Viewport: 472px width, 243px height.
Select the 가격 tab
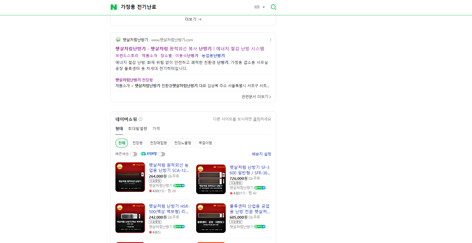tap(156, 129)
